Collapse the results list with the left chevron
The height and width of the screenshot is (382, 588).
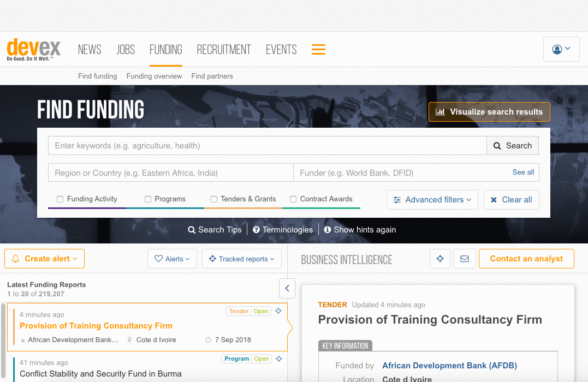(287, 288)
